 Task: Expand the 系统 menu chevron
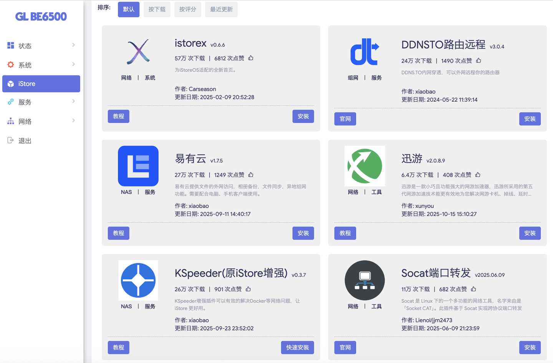[73, 64]
